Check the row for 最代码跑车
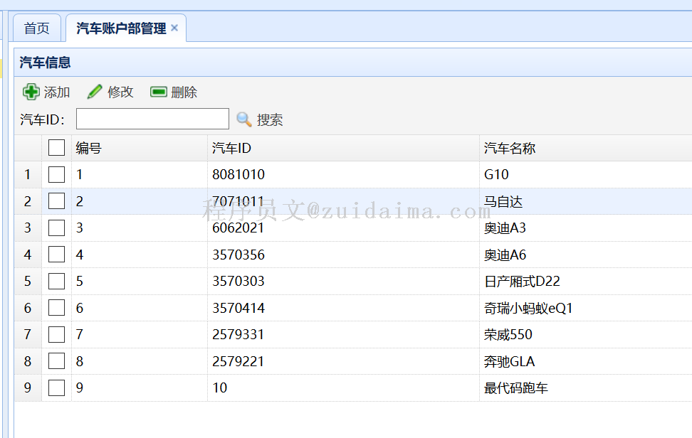This screenshot has height=438, width=692. coord(56,388)
